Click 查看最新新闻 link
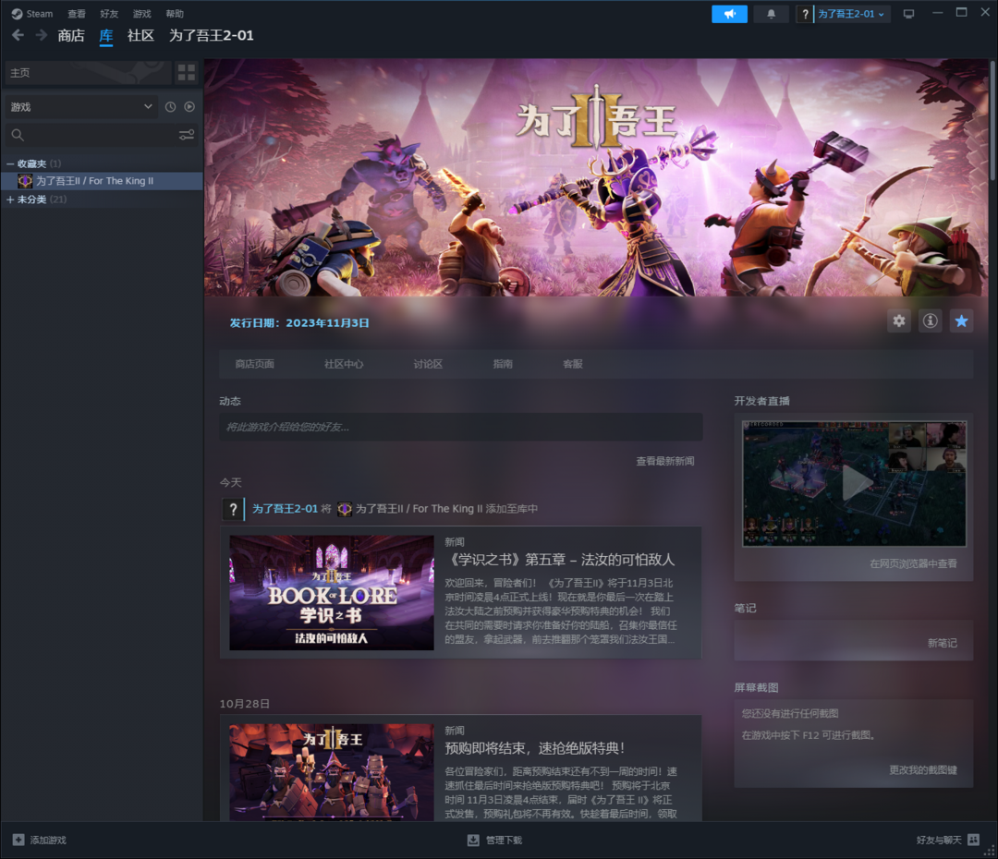The image size is (998, 859). click(665, 461)
